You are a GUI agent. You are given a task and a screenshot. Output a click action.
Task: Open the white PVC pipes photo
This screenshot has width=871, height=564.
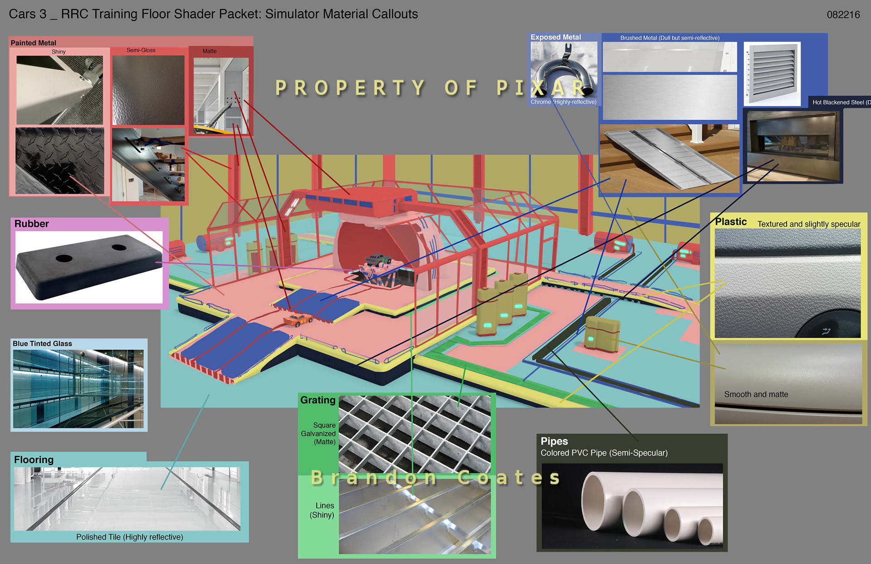tap(632, 506)
